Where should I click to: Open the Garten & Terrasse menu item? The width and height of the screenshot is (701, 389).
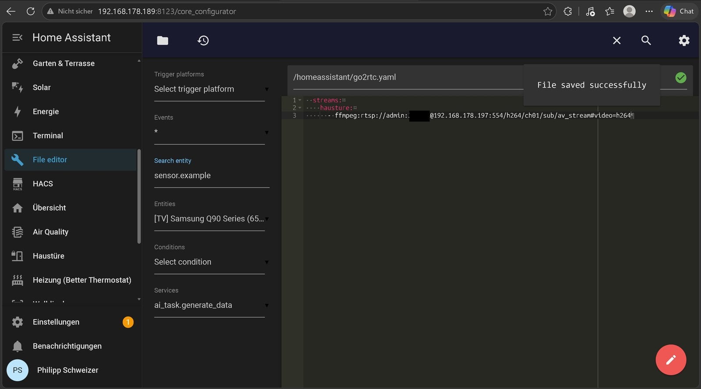click(71, 64)
